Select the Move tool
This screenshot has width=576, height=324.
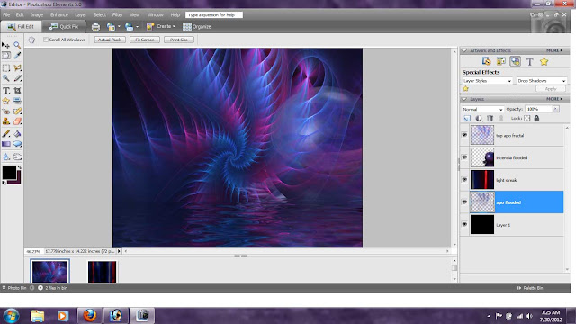(x=6, y=45)
